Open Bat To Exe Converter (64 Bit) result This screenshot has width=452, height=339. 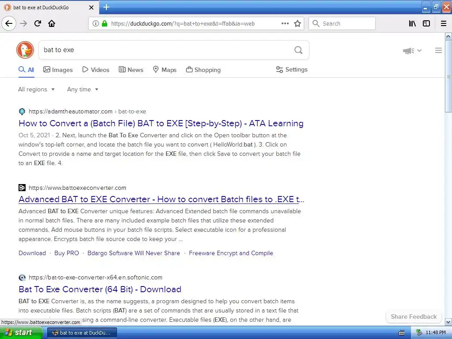tap(100, 289)
